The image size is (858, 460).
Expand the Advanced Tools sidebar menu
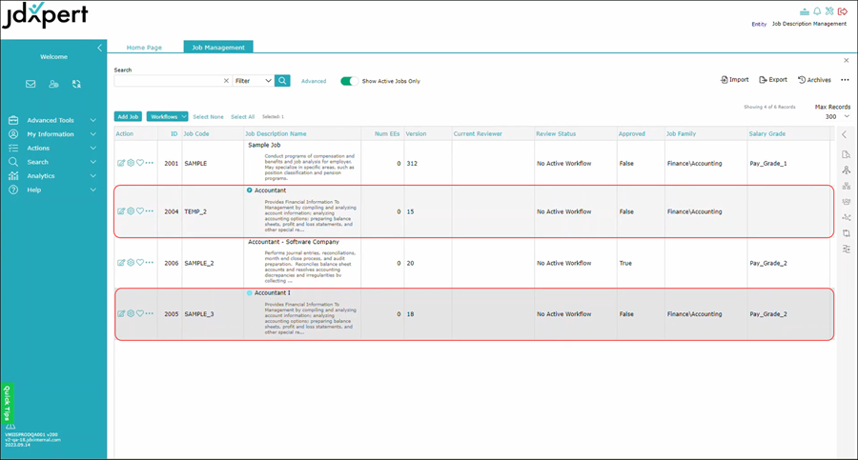[52, 120]
